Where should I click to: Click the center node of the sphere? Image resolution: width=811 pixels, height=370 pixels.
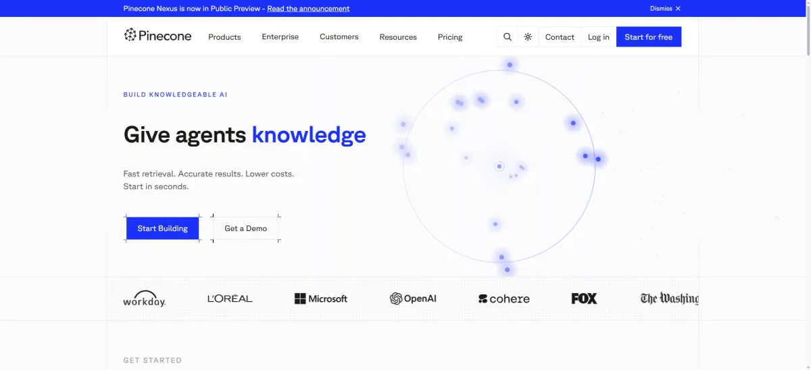pos(499,166)
